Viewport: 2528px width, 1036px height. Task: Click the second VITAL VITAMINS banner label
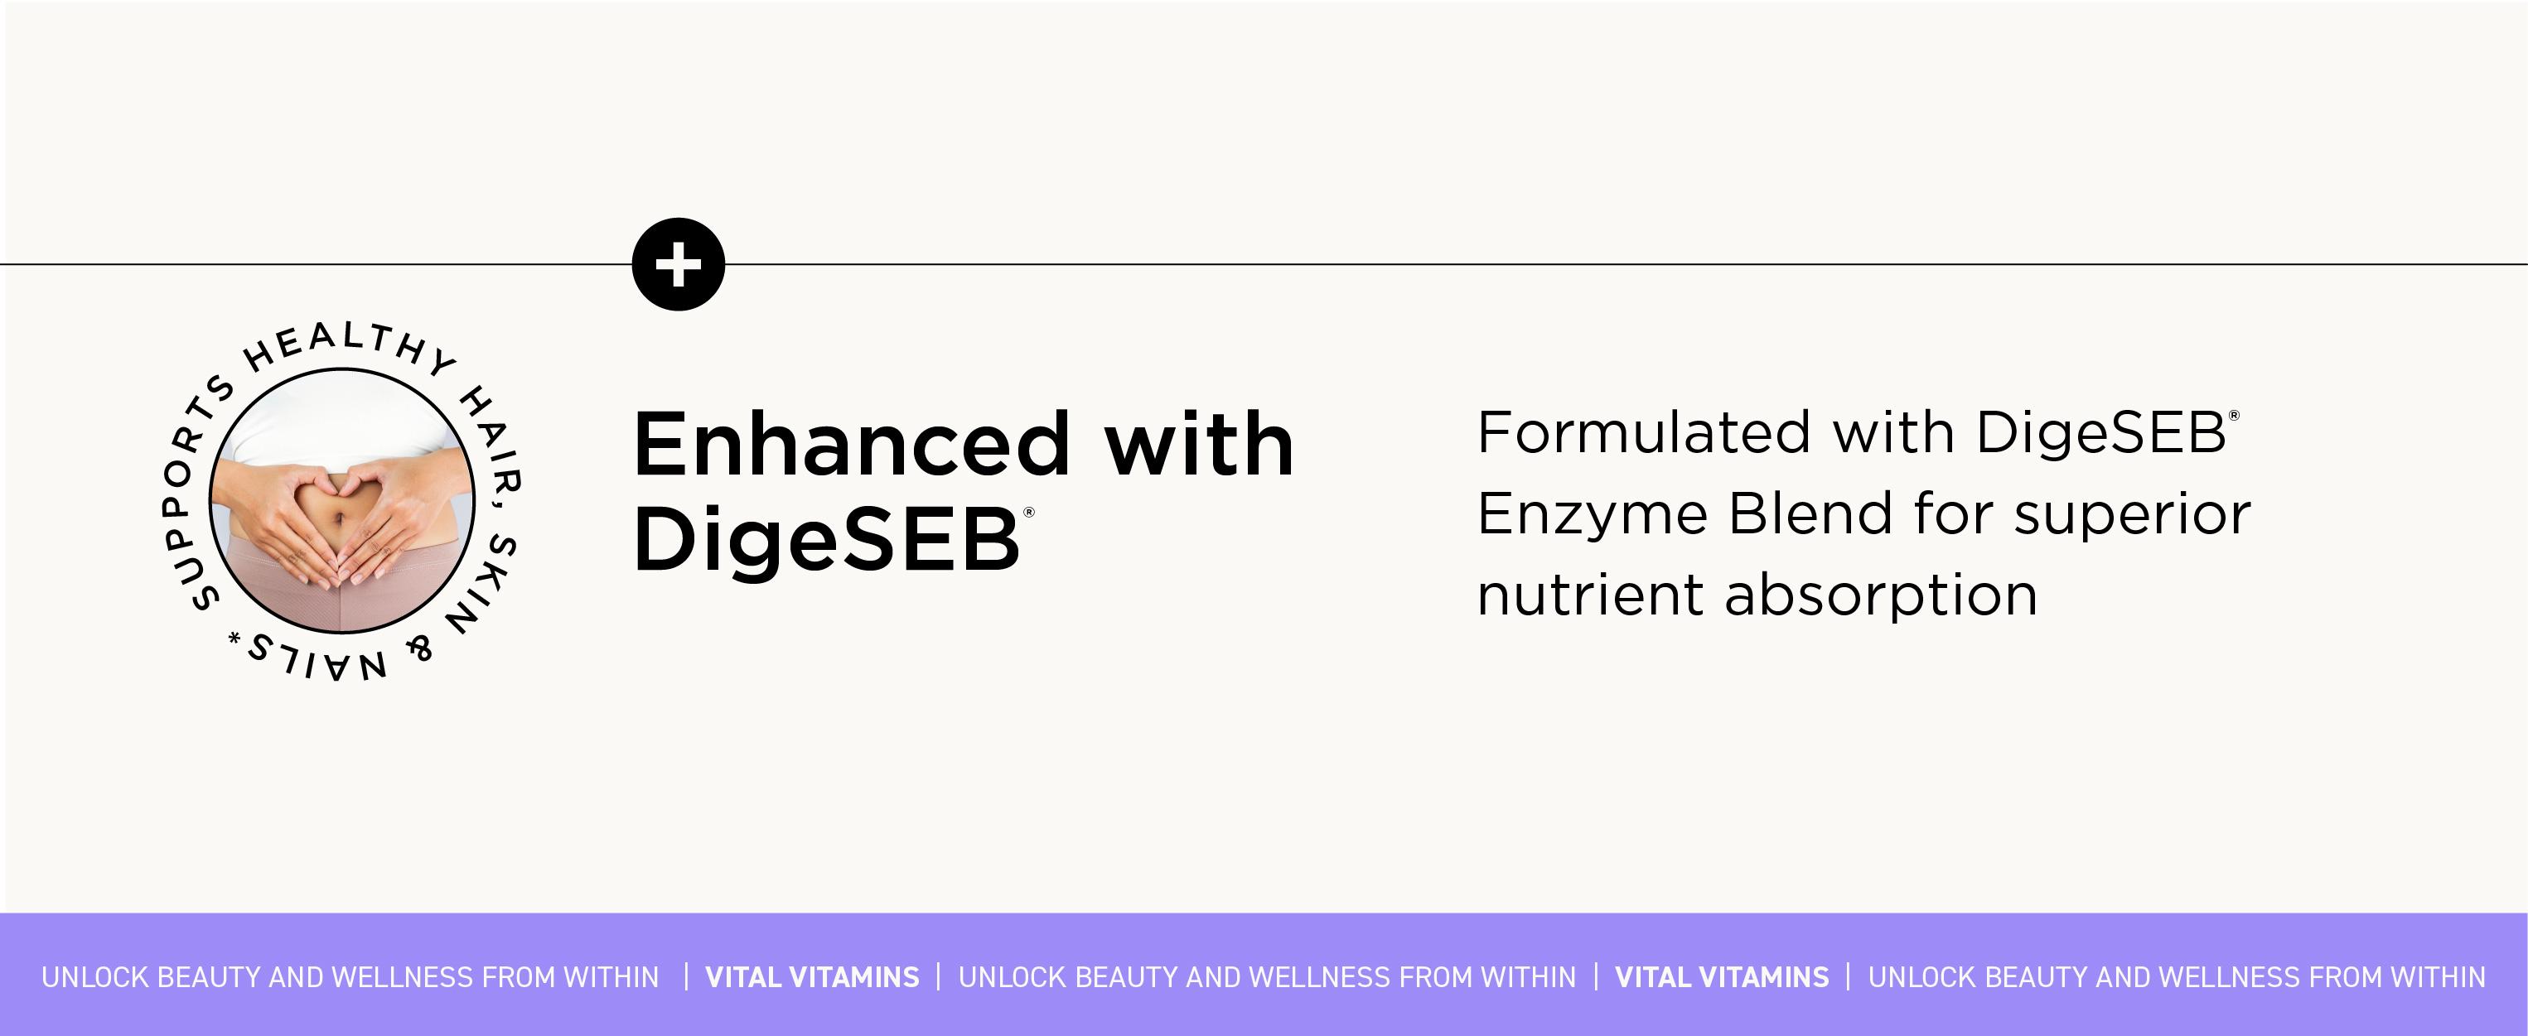tap(1721, 977)
